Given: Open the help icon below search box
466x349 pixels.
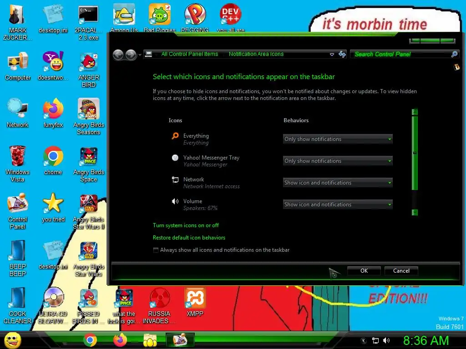Looking at the screenshot, I should pos(457,67).
